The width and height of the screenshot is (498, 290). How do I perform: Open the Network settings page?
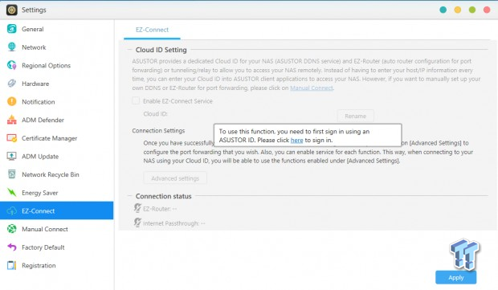[56, 47]
